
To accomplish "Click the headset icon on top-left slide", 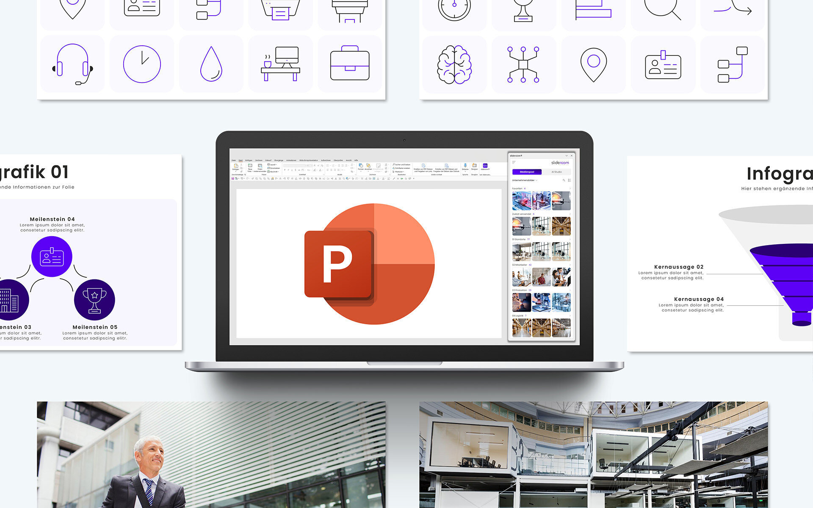I will [72, 64].
